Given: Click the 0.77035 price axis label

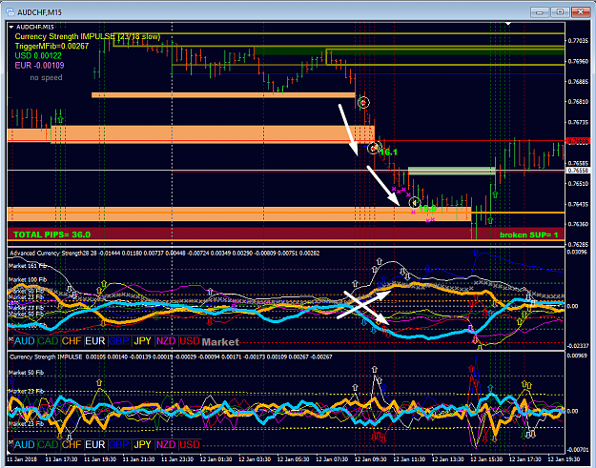Looking at the screenshot, I should [x=578, y=41].
